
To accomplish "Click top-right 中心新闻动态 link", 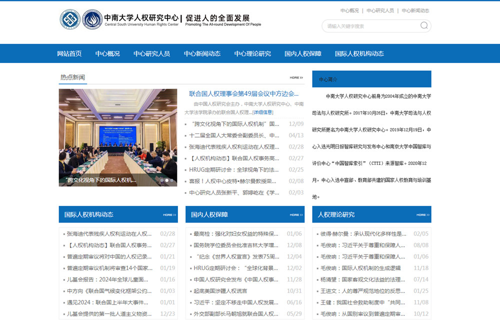I will tap(415, 10).
